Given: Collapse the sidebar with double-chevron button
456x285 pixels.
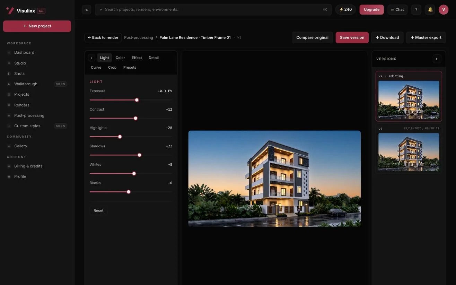Looking at the screenshot, I should (x=87, y=10).
